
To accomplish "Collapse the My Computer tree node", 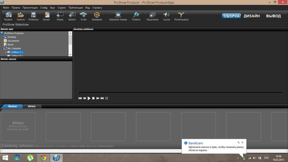I will [2, 49].
